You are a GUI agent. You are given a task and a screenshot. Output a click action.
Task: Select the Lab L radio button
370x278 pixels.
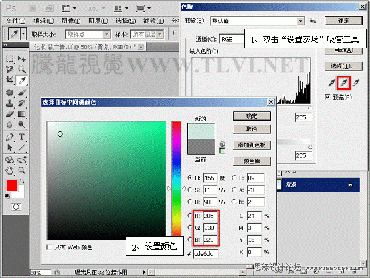click(234, 178)
